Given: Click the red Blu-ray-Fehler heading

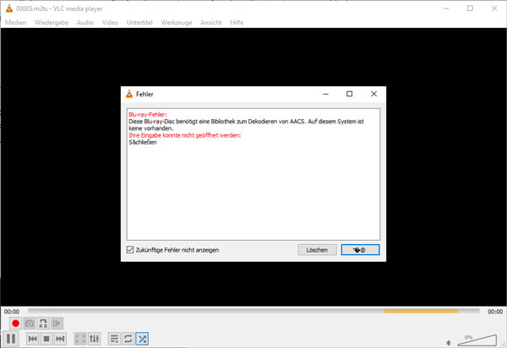Looking at the screenshot, I should (x=148, y=114).
